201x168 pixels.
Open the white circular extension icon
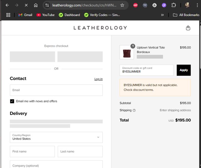click(x=155, y=5)
